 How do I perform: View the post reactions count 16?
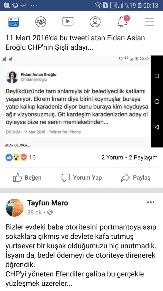click(x=20, y=157)
